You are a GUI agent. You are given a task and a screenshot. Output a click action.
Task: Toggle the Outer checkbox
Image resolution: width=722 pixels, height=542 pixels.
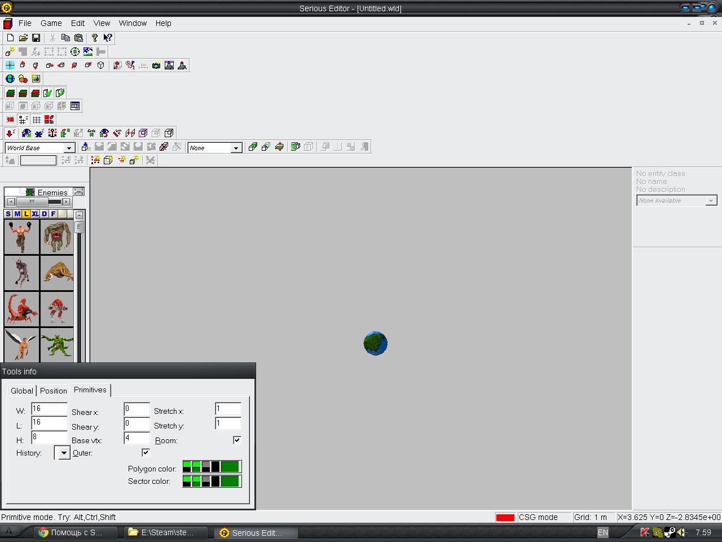pos(146,452)
